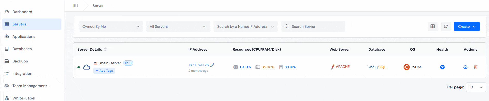This screenshot has height=101, width=489.
Task: Click the search magnifier icon
Action: [x=287, y=26]
